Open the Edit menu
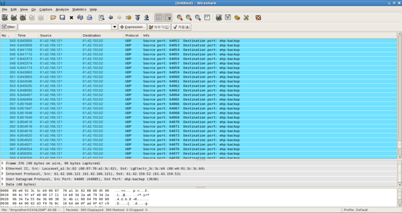Viewport: 402px width, 213px height. coord(14,9)
